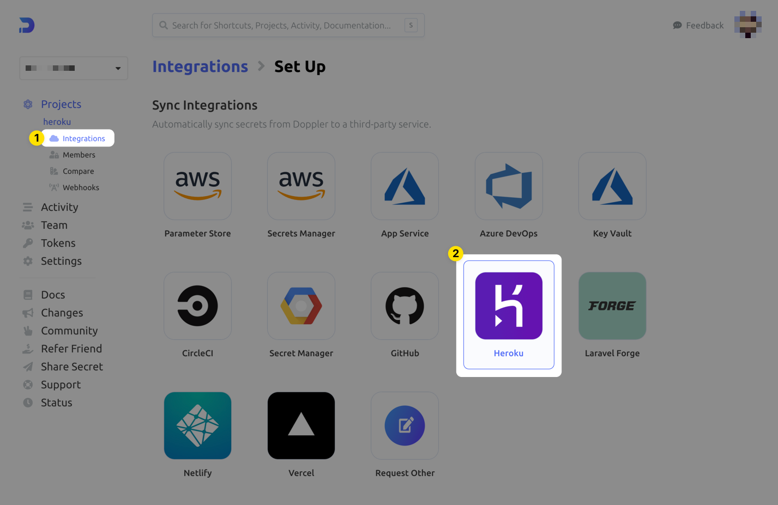Click the Secrets Manager label
The height and width of the screenshot is (505, 778).
301,233
